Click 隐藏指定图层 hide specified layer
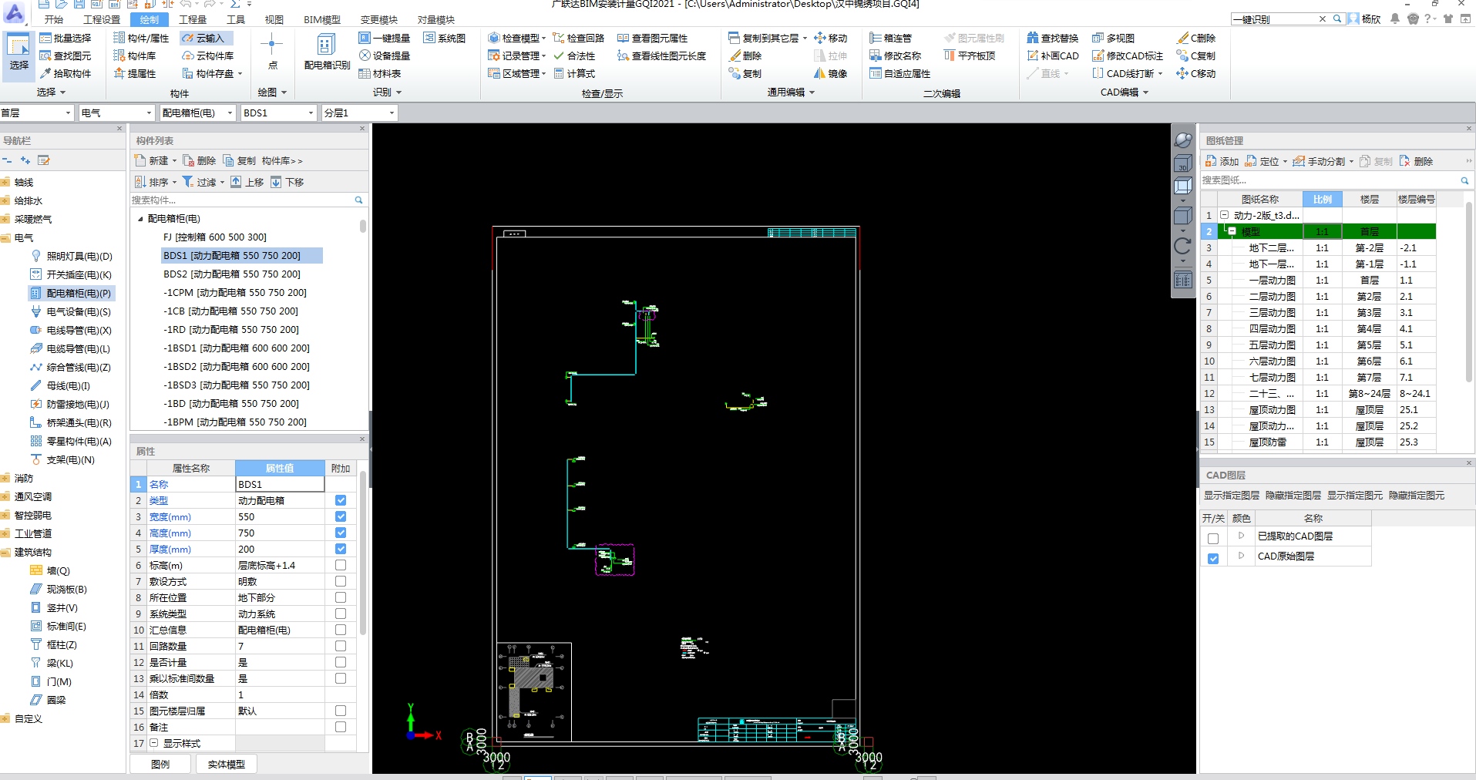This screenshot has height=780, width=1476. 1293,496
